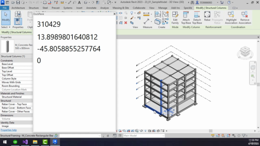Click the column type preview thumbnail

point(7,46)
